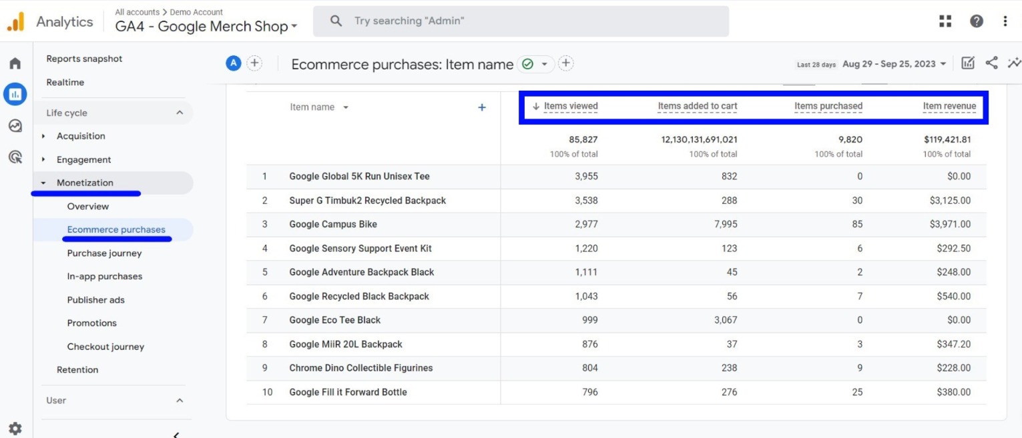Click the total items purchased value 9,820
This screenshot has height=438, width=1022.
click(x=850, y=140)
